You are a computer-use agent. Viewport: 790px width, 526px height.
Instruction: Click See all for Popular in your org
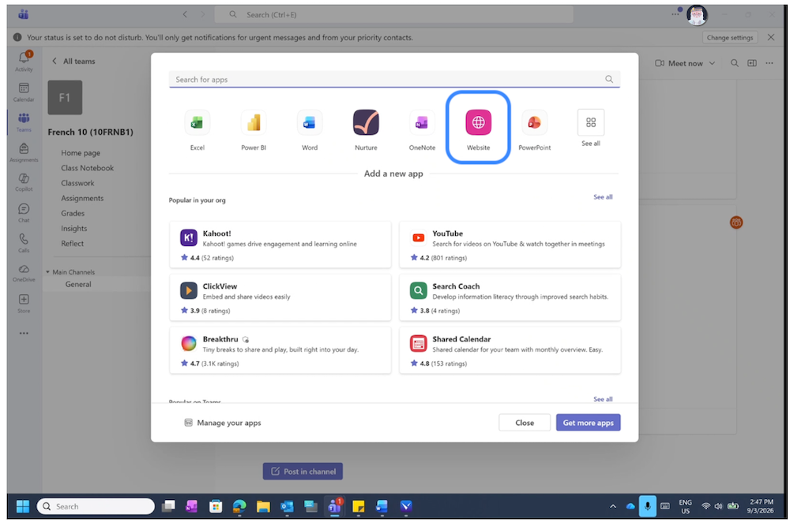coord(603,197)
